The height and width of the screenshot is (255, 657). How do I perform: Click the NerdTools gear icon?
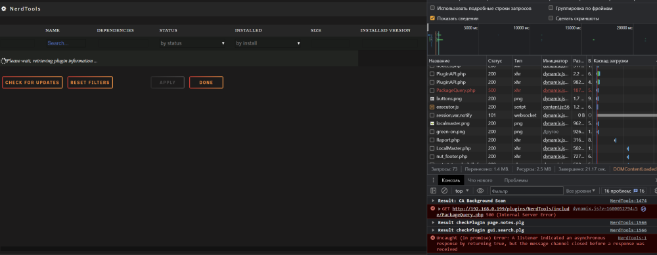point(4,9)
